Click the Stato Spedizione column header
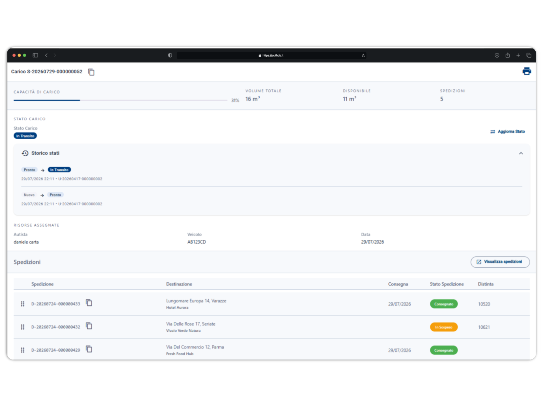 pos(447,284)
